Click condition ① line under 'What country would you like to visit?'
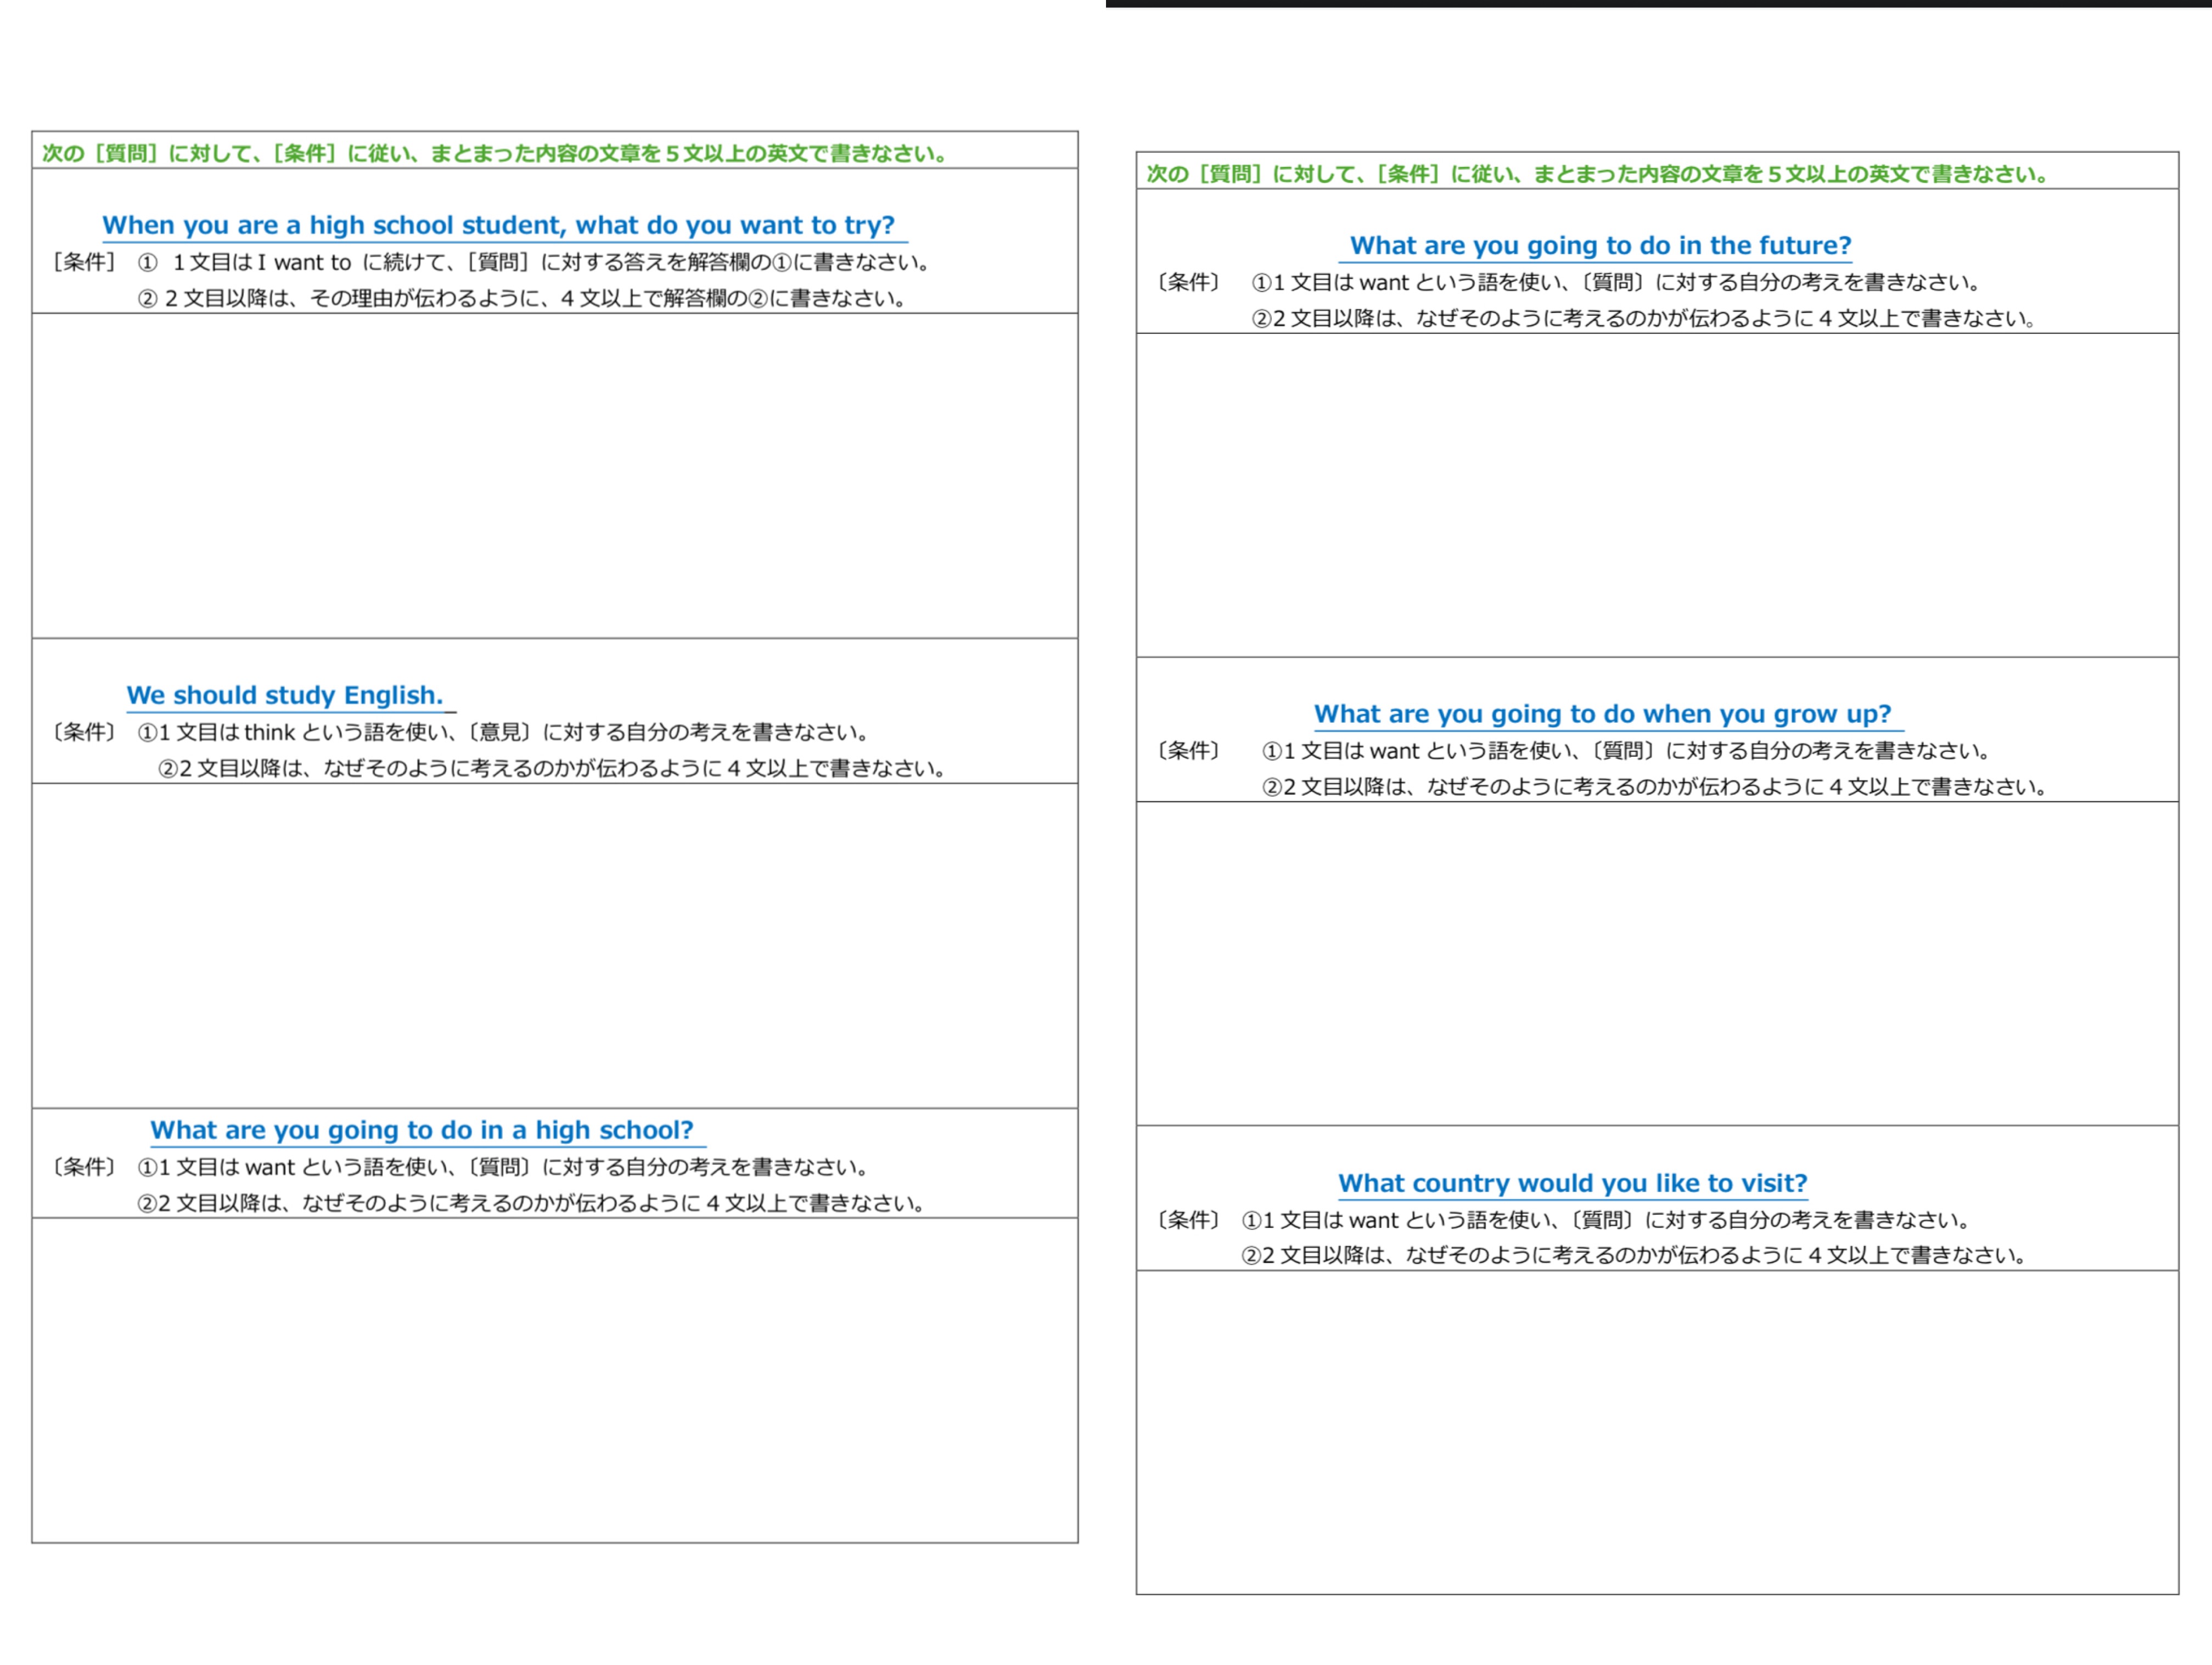 (x=1606, y=1220)
